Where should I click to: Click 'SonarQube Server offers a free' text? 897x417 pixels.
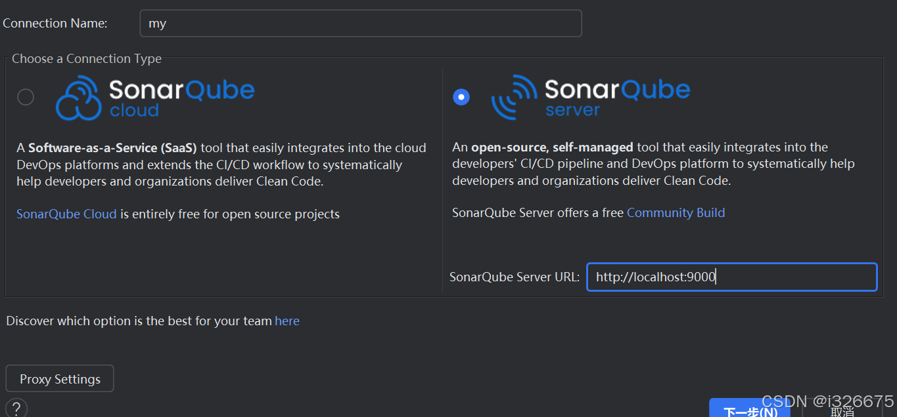(538, 212)
